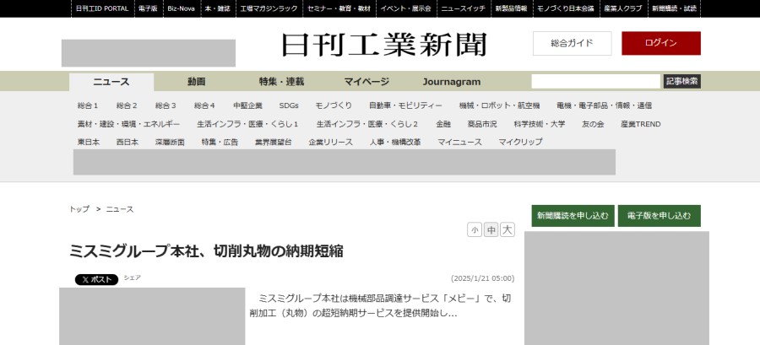Open 電子版 in top bar
The image size is (760, 345).
click(147, 8)
